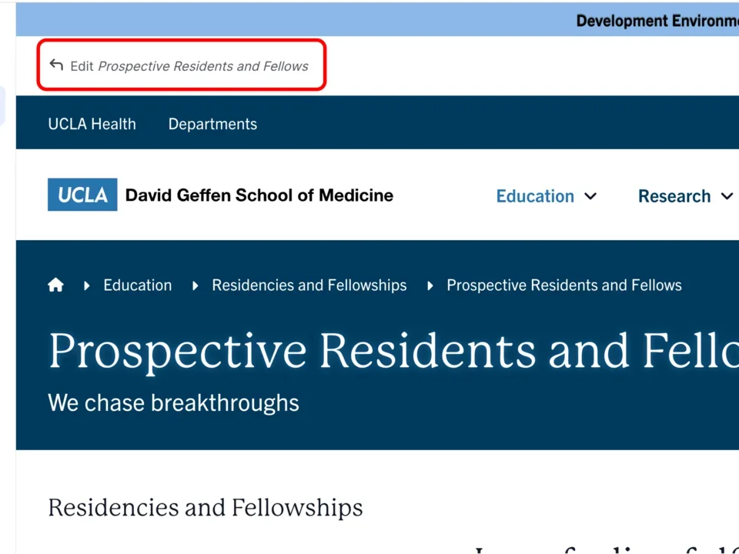Select the UCLA Health menu item
The image size is (739, 554).
click(x=92, y=123)
